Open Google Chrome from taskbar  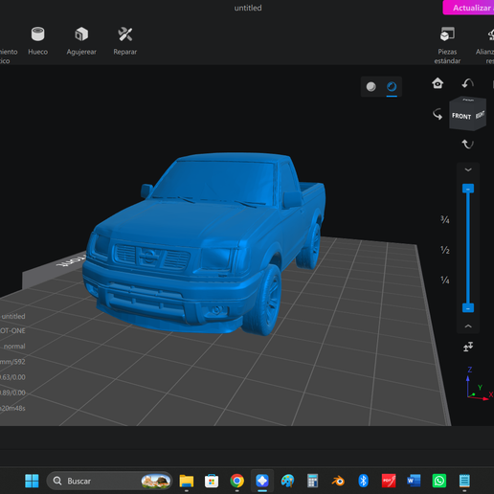point(236,481)
